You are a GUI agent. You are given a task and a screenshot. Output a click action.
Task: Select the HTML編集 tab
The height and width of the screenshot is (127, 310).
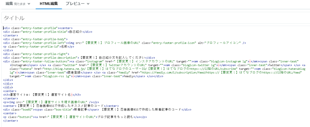point(49,4)
